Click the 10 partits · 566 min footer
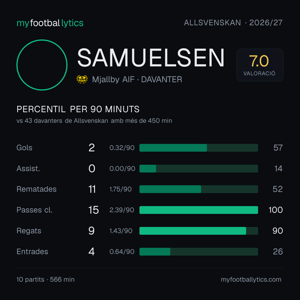This screenshot has height=300, width=300. tap(45, 279)
